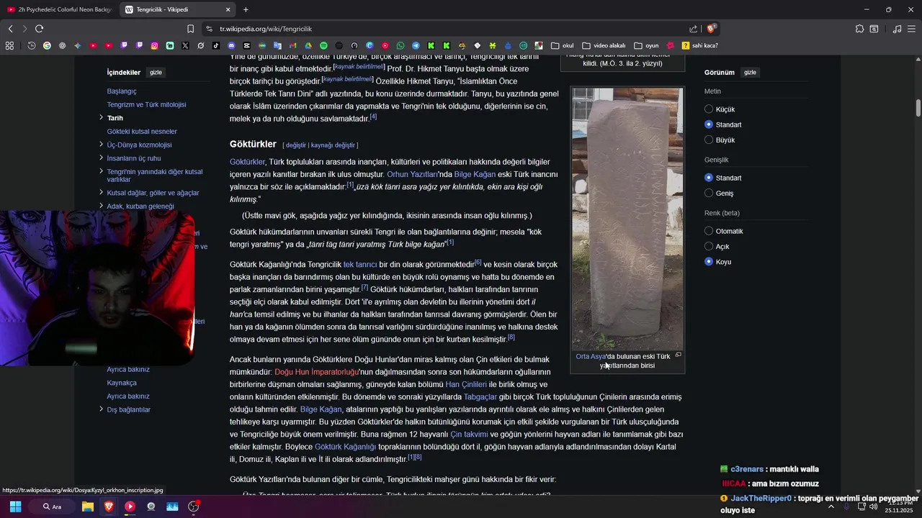Screen dimensions: 922x518
Task: Select Büyük text size
Action: (709, 140)
